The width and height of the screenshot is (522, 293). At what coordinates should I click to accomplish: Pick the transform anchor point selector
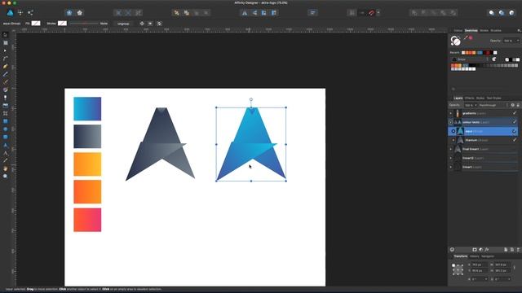click(458, 269)
